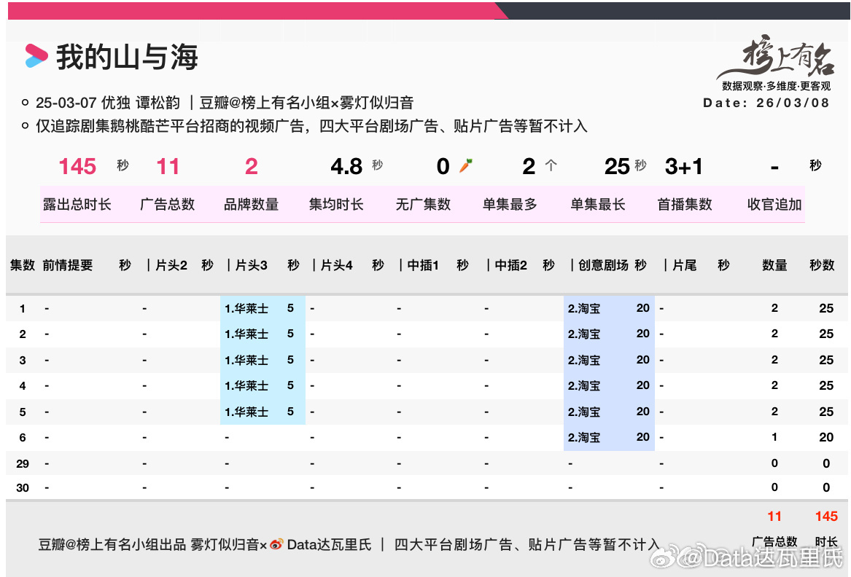Expand the 前情提要 column header

click(x=67, y=265)
